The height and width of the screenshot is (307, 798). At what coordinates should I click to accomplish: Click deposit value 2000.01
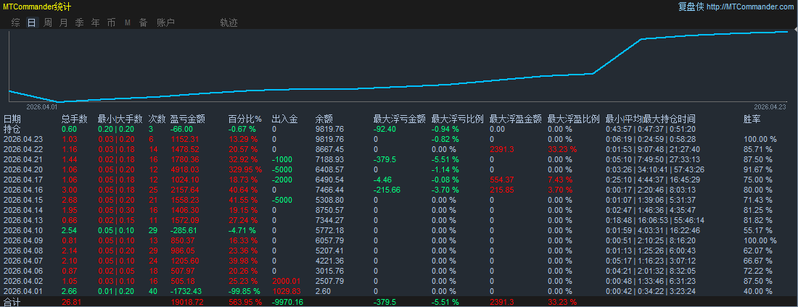(x=286, y=281)
